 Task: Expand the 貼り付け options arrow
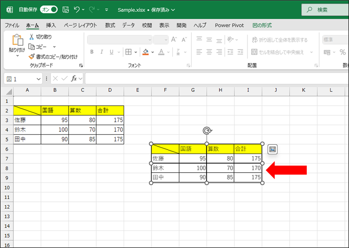tap(18, 56)
